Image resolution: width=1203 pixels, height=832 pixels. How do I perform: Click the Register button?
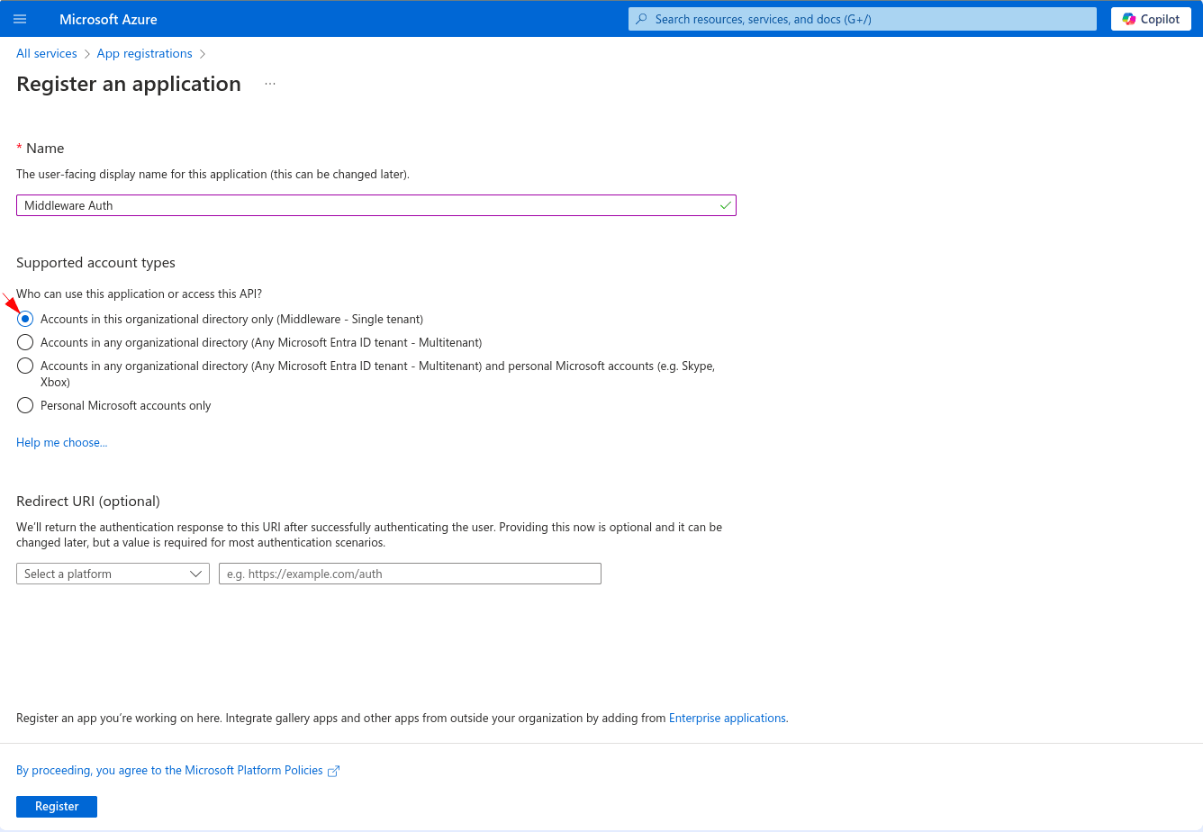click(57, 806)
